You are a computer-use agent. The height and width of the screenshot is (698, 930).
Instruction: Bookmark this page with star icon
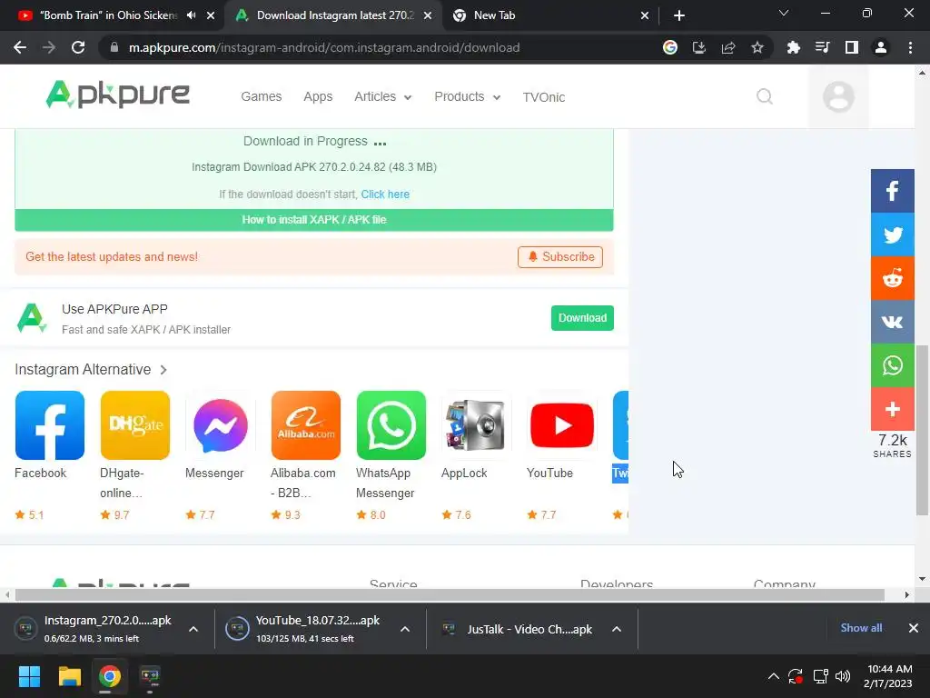pyautogui.click(x=757, y=47)
